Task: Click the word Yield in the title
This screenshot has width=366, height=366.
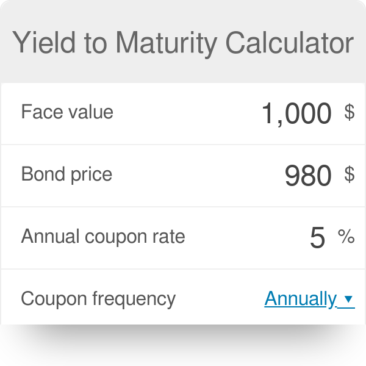Action: click(x=38, y=43)
